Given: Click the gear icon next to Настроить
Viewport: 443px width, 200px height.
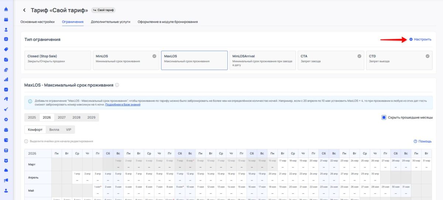Looking at the screenshot, I should pos(411,39).
